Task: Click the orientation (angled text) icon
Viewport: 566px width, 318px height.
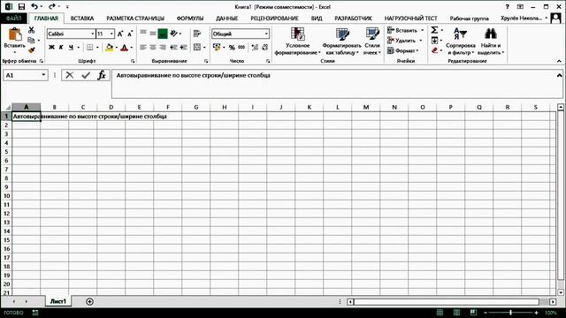Action: 174,34
